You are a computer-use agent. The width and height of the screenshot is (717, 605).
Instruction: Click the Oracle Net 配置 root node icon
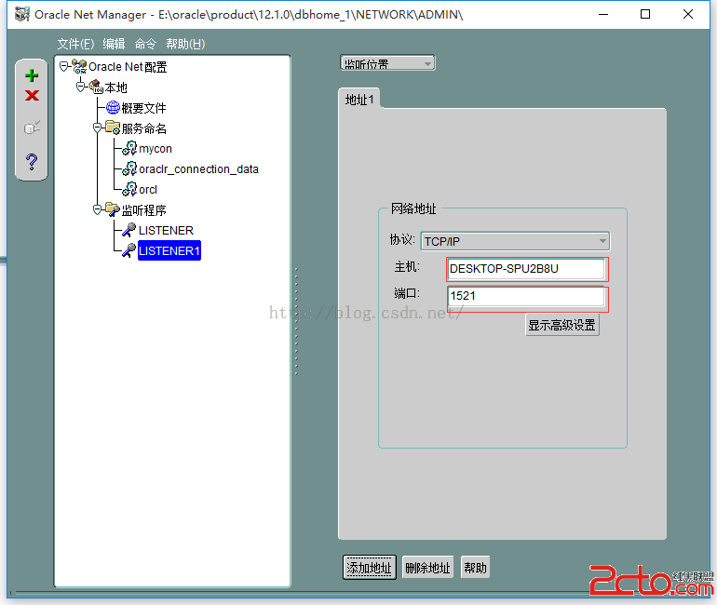point(79,67)
